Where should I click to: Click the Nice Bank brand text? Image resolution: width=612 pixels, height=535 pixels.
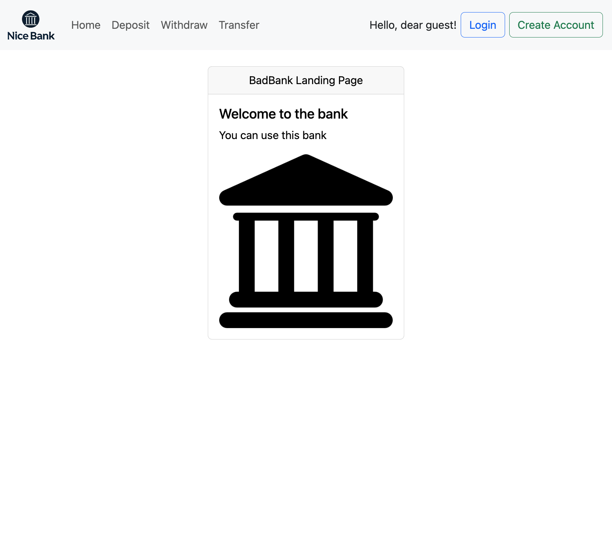(x=31, y=36)
